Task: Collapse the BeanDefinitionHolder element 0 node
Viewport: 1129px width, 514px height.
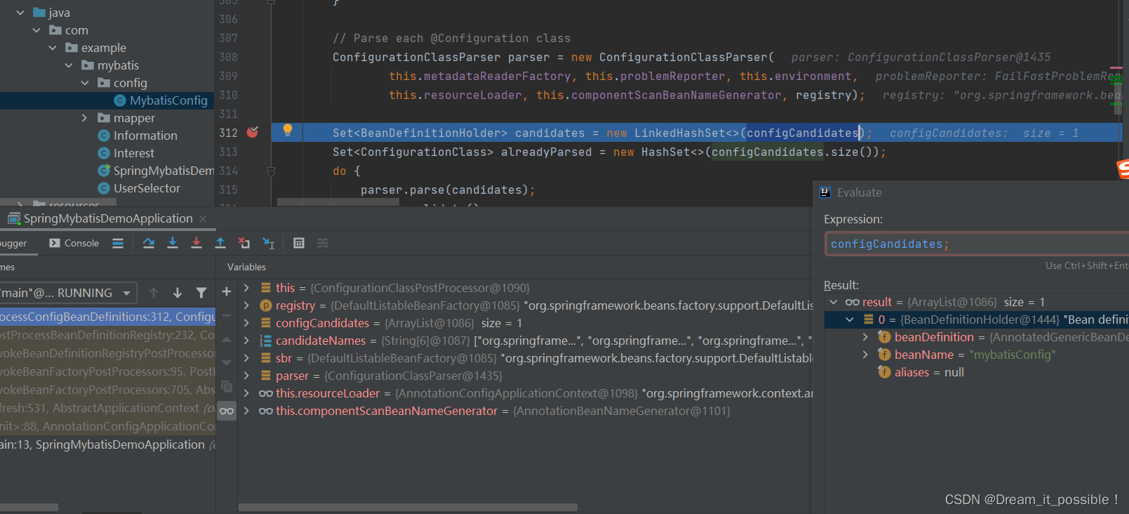Action: [x=850, y=319]
